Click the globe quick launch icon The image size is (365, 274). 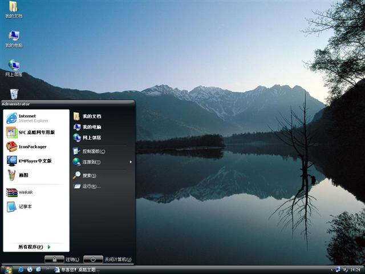[30, 269]
